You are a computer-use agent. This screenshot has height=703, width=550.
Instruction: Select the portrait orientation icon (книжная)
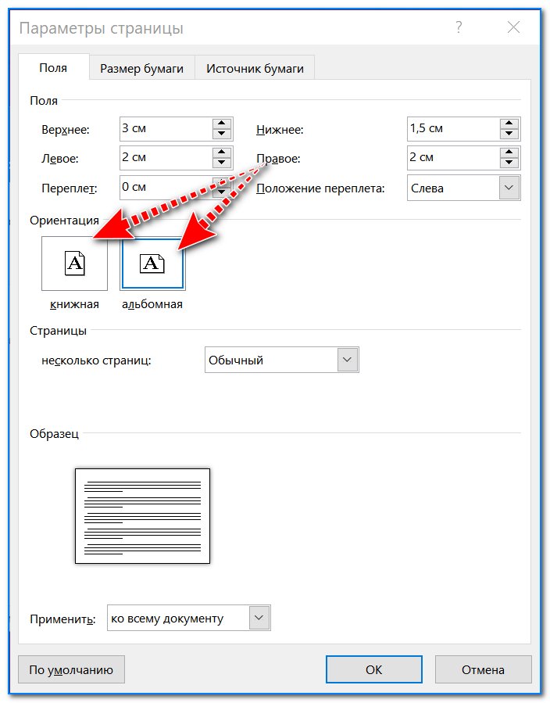(x=74, y=264)
